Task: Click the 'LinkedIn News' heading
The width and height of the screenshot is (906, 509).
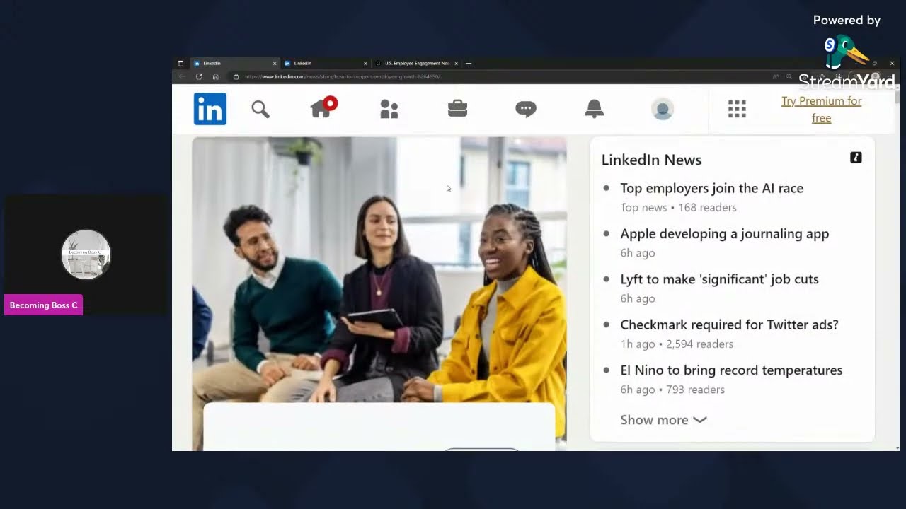Action: point(651,160)
